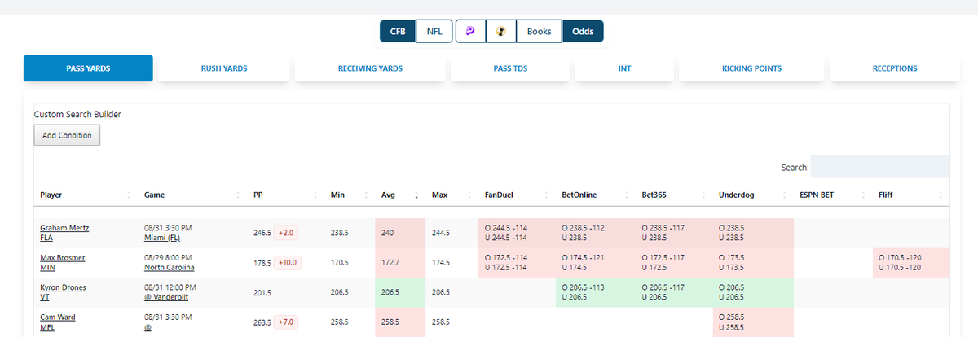The width and height of the screenshot is (978, 337).
Task: Sort table by Bet365 column arrows
Action: point(704,195)
